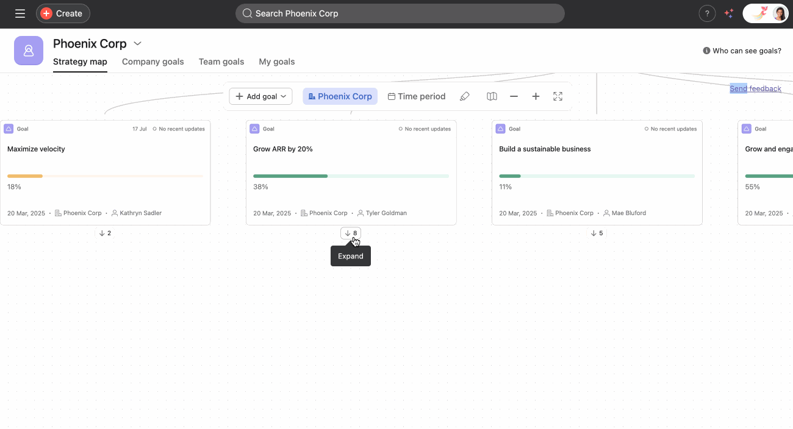
Task: Click the Send feedback link
Action: 755,88
